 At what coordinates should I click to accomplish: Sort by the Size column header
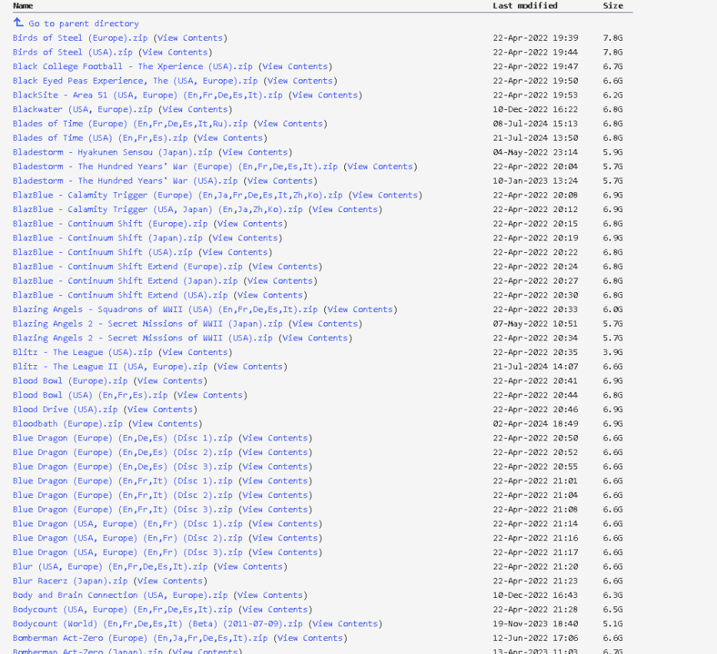pos(612,5)
